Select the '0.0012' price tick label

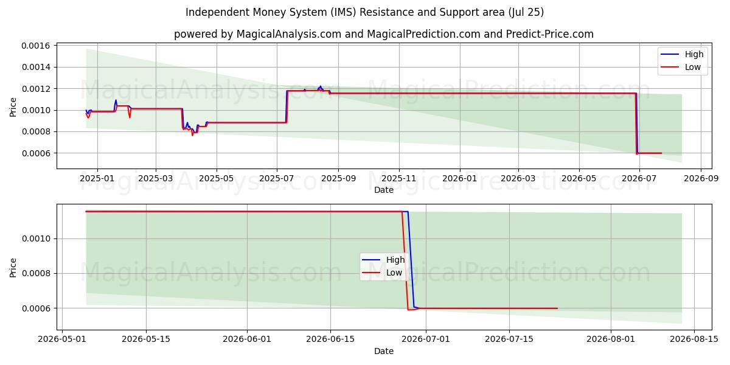click(37, 89)
